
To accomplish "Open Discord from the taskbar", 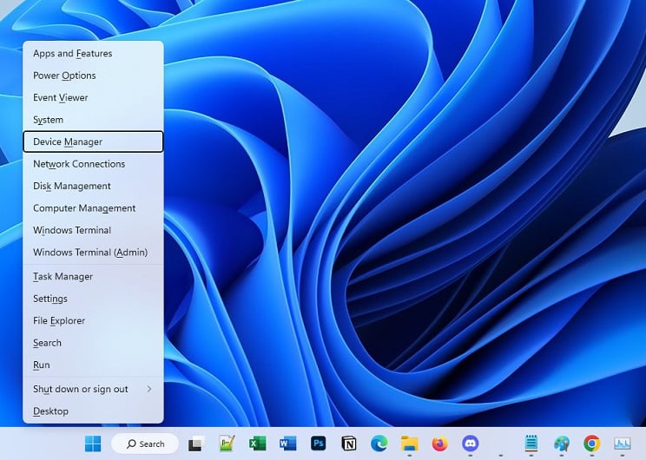I will (x=471, y=444).
